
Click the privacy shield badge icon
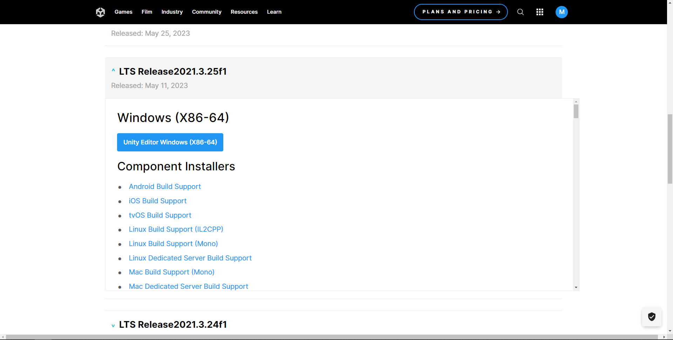click(x=652, y=317)
